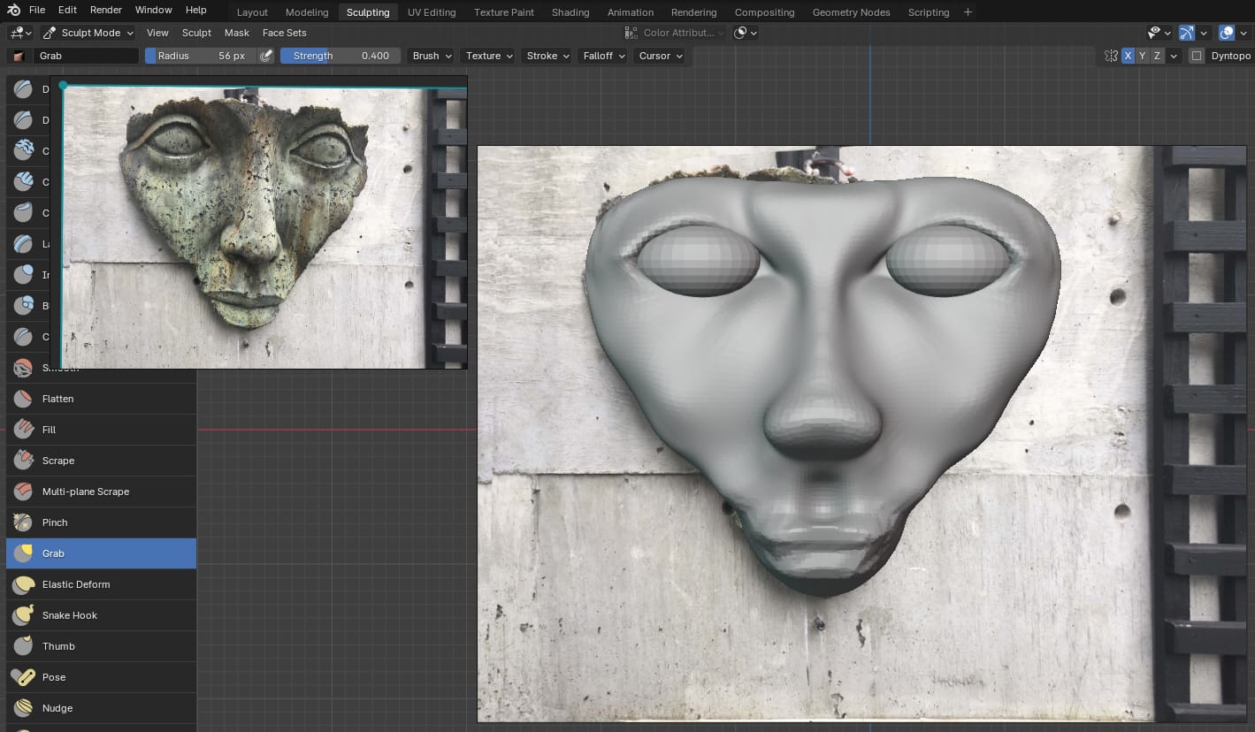Choose the Scrape brush tool
The height and width of the screenshot is (732, 1255).
(58, 461)
